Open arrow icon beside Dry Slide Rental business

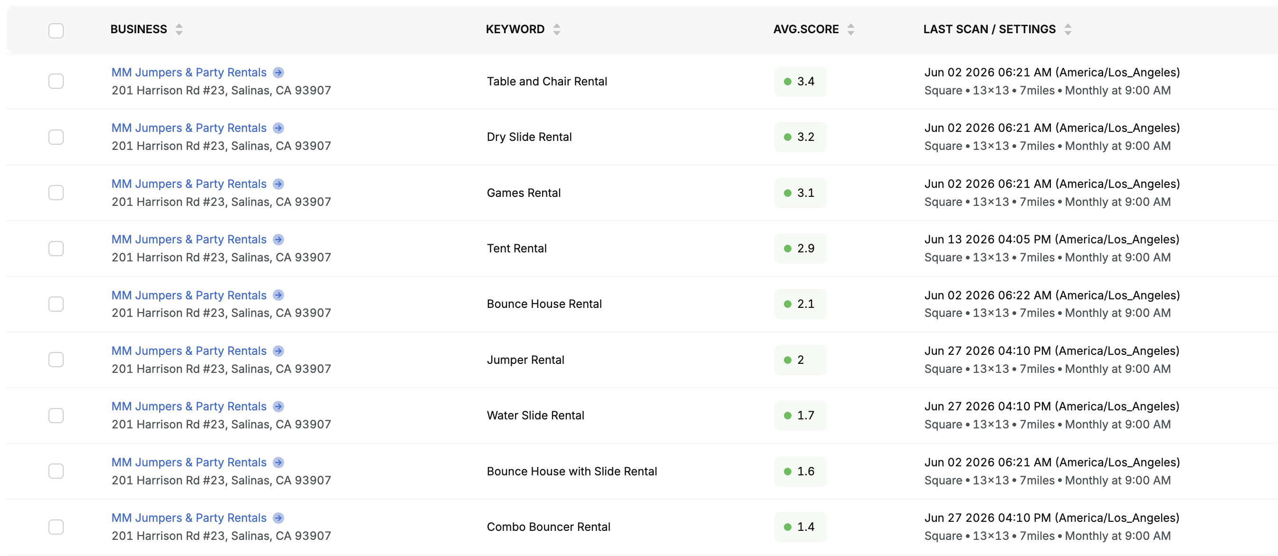click(x=278, y=128)
